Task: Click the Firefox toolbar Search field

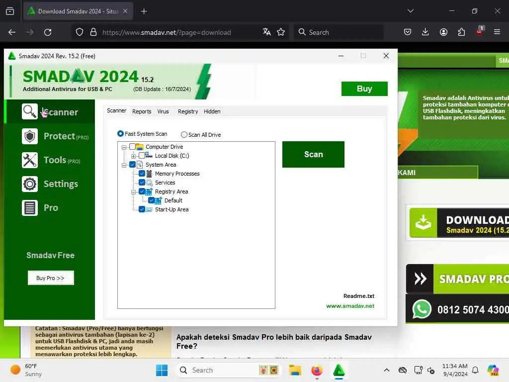Action: point(339,32)
